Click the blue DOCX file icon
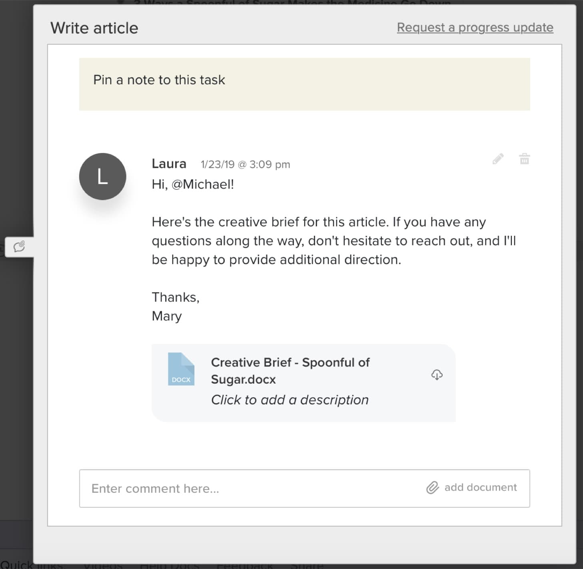Screen dimensions: 583x569 coord(181,369)
